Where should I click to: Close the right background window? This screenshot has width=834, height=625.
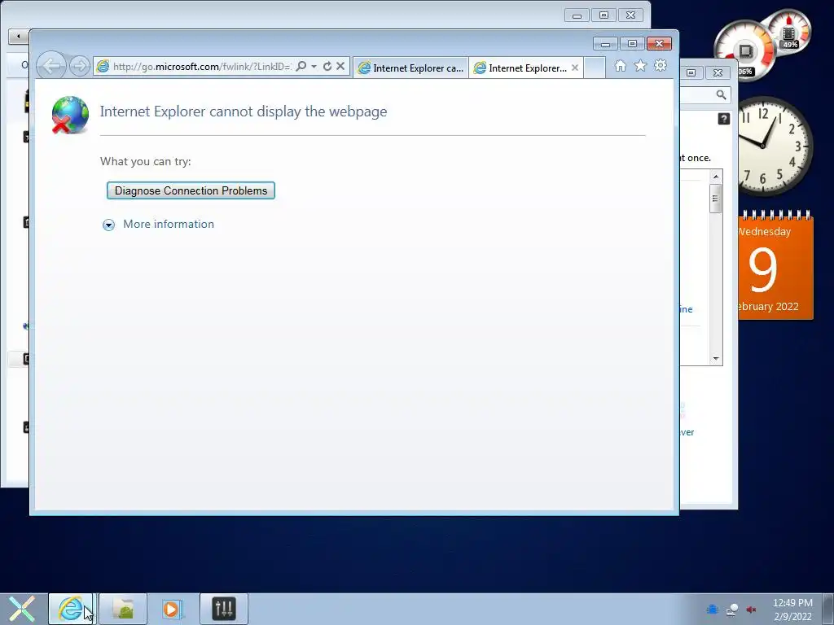(718, 72)
